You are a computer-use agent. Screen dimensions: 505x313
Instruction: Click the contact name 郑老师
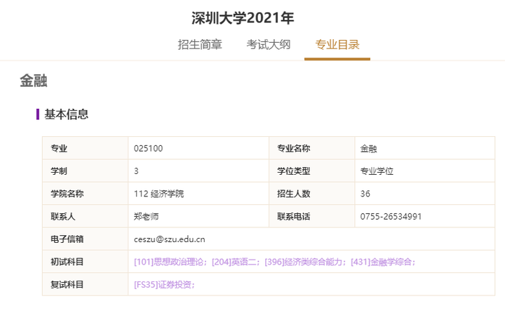pos(146,217)
